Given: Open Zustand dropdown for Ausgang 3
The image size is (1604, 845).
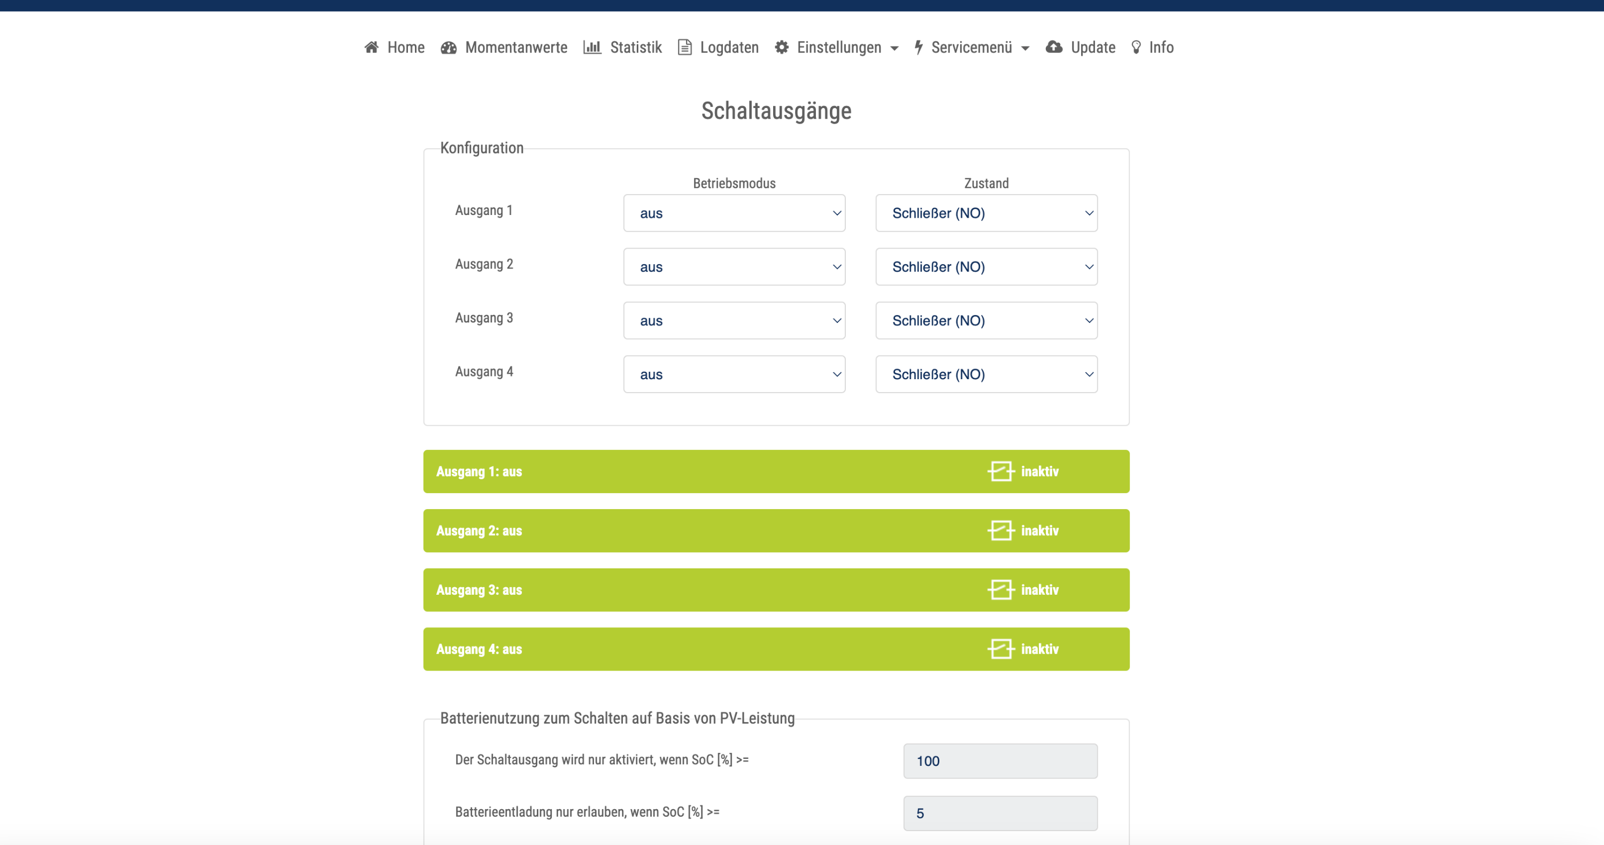Looking at the screenshot, I should click(x=986, y=321).
